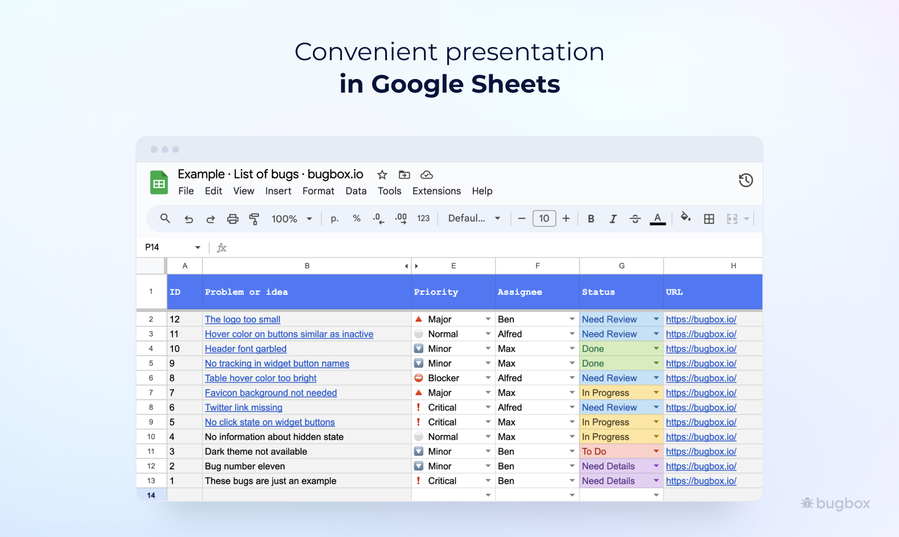Image resolution: width=899 pixels, height=537 pixels.
Task: Select the 'Bug number eleven' cell
Action: [307, 466]
